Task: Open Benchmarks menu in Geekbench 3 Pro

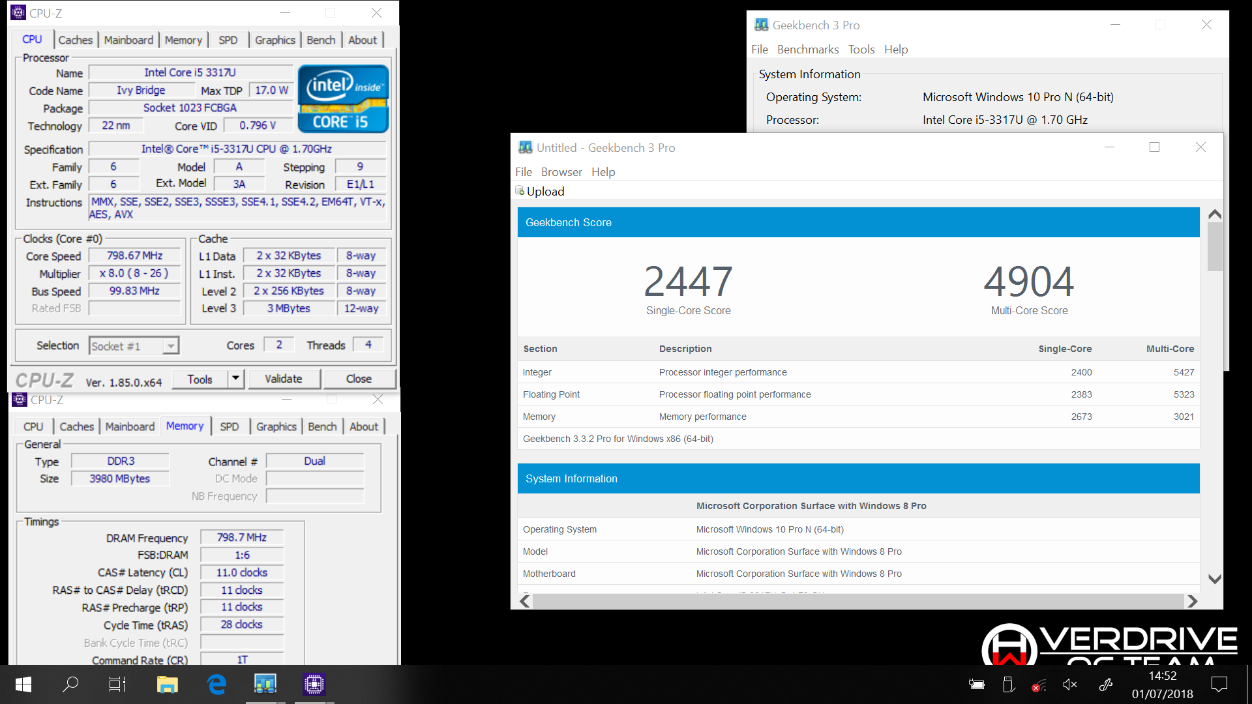Action: [808, 49]
